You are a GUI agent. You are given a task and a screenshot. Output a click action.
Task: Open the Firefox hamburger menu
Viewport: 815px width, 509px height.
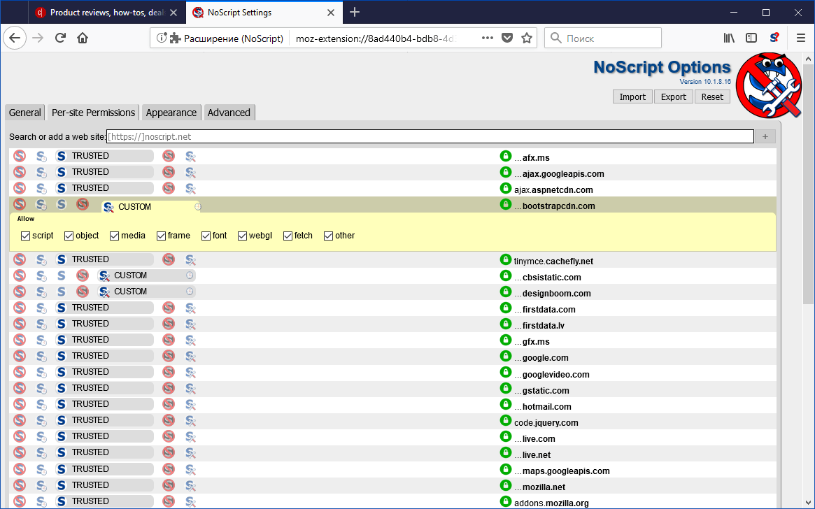coord(800,38)
